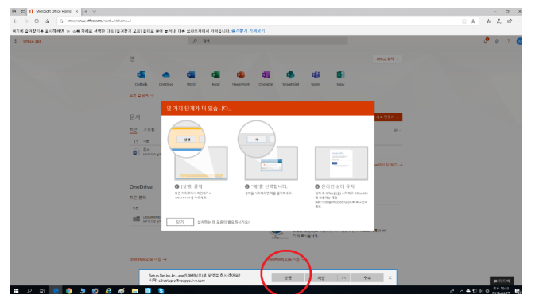Open the OneNote app icon

click(x=266, y=75)
